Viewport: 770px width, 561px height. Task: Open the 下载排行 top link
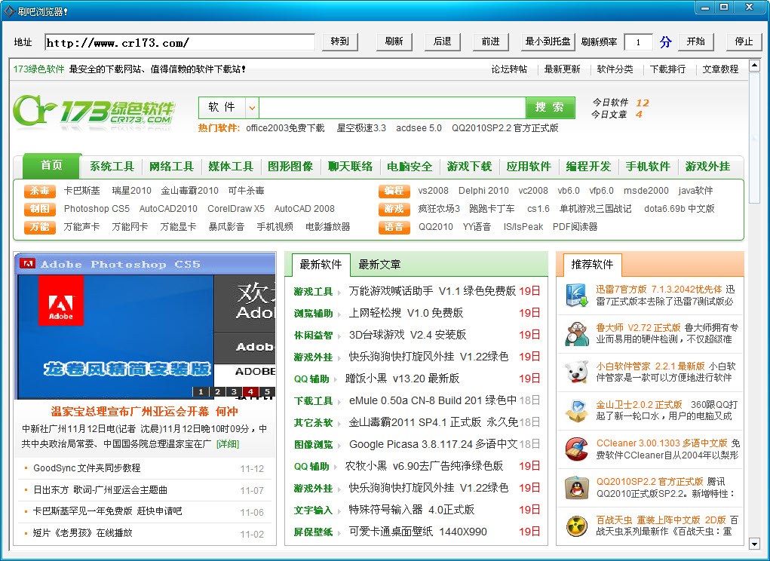click(x=667, y=69)
